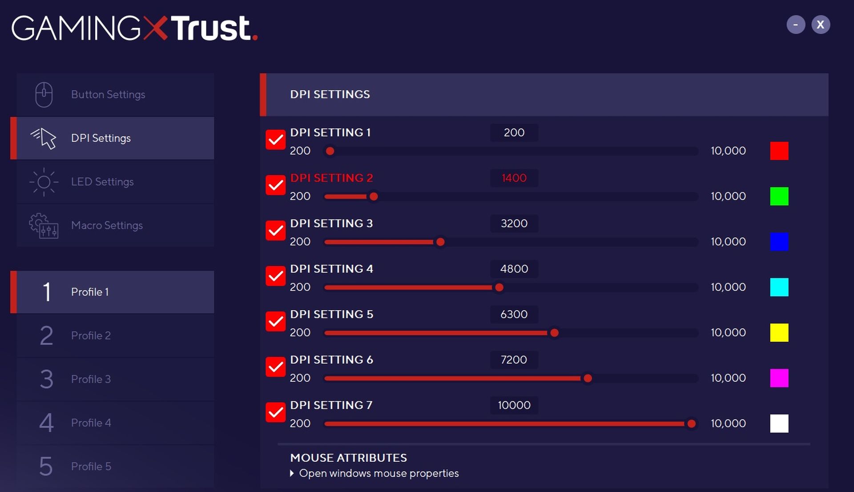Click the cursor icon for DPI Settings
854x492 pixels.
(x=44, y=138)
